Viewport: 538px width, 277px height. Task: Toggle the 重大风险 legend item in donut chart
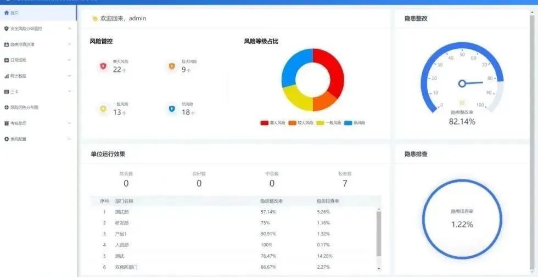pos(273,123)
